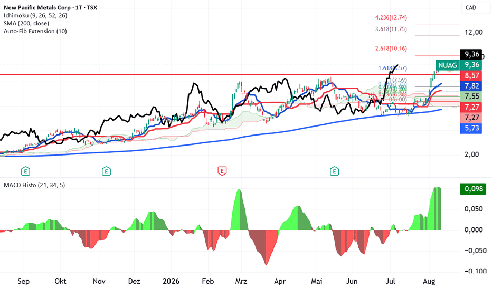Select the SMA (200, close) indicator legend
Image resolution: width=492 pixels, height=290 pixels.
(x=26, y=23)
